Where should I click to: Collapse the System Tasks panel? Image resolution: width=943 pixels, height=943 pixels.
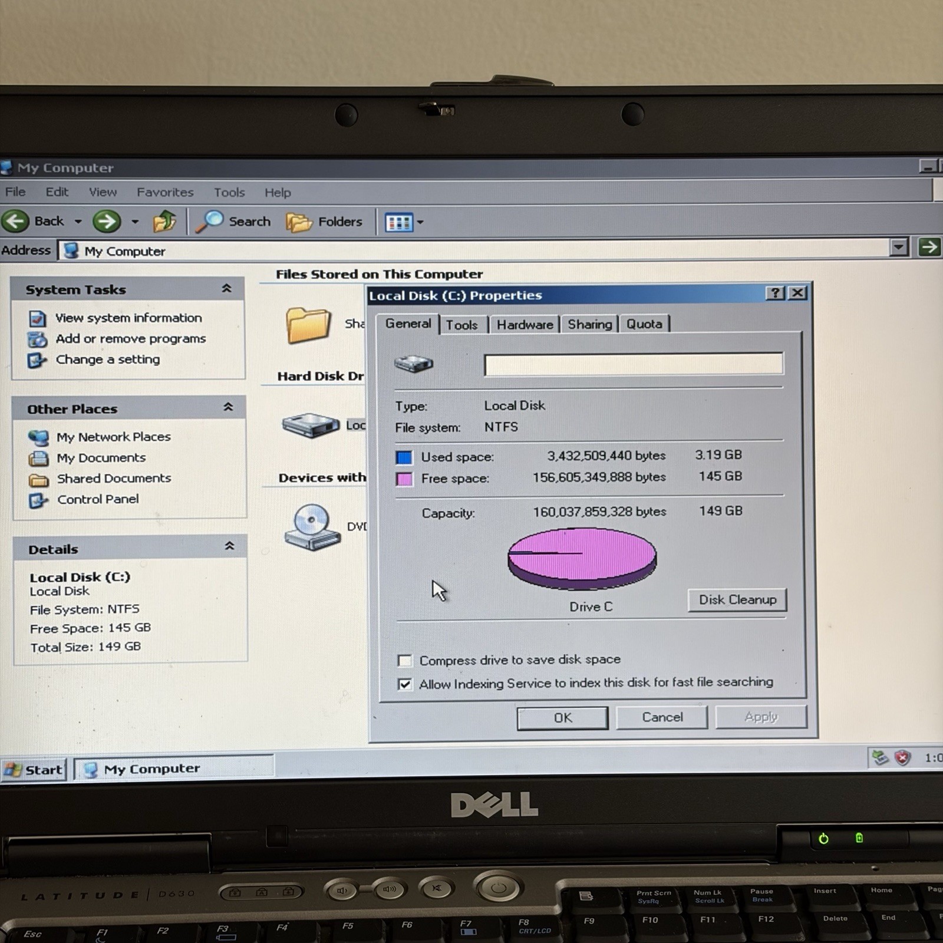tap(226, 288)
